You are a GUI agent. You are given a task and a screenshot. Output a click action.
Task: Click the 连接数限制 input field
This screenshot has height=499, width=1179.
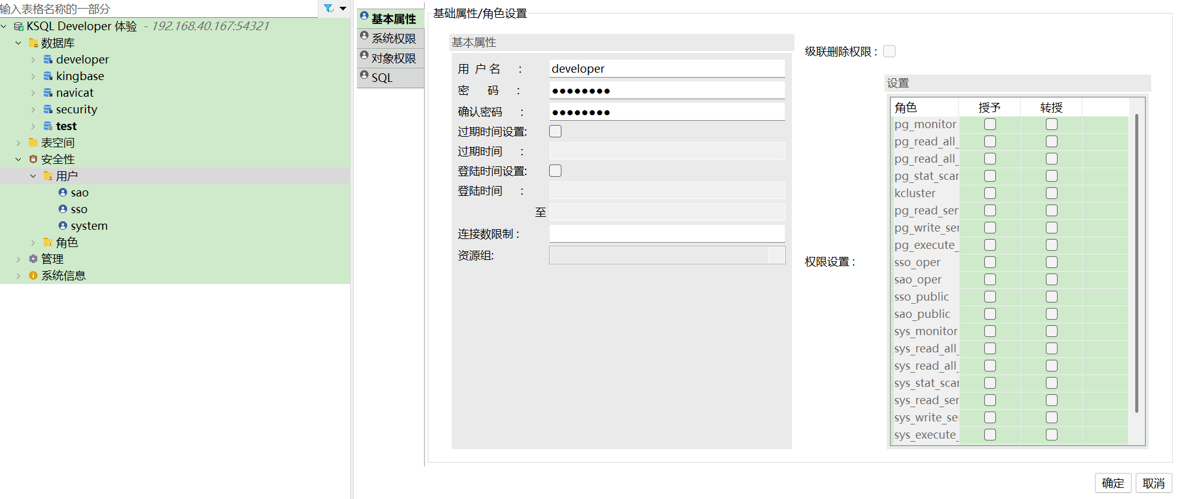coord(667,234)
